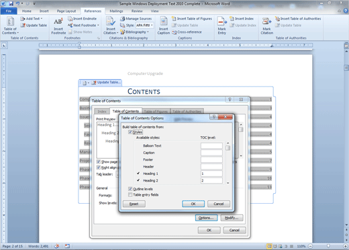Switch to the Review ribbon tab
This screenshot has width=349, height=250.
[137, 11]
